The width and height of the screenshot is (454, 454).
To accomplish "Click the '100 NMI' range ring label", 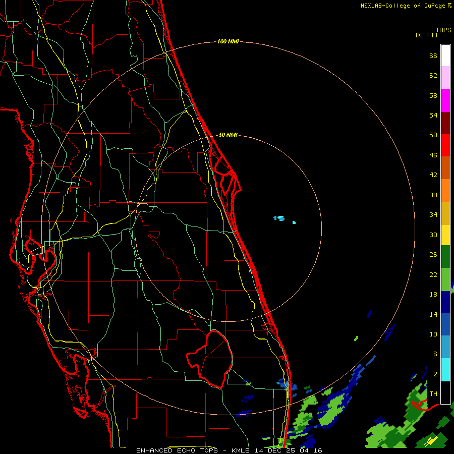I will click(x=228, y=41).
